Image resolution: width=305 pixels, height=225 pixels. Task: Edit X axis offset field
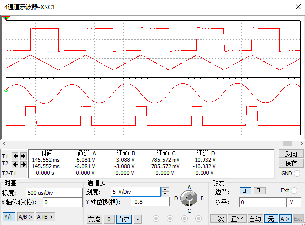tap(63, 202)
